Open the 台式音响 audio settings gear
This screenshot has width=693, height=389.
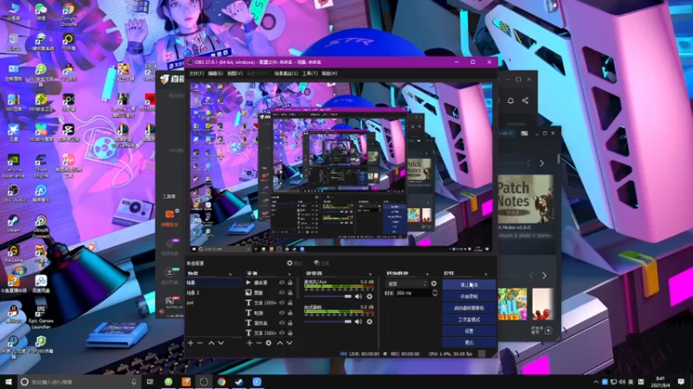(x=370, y=322)
